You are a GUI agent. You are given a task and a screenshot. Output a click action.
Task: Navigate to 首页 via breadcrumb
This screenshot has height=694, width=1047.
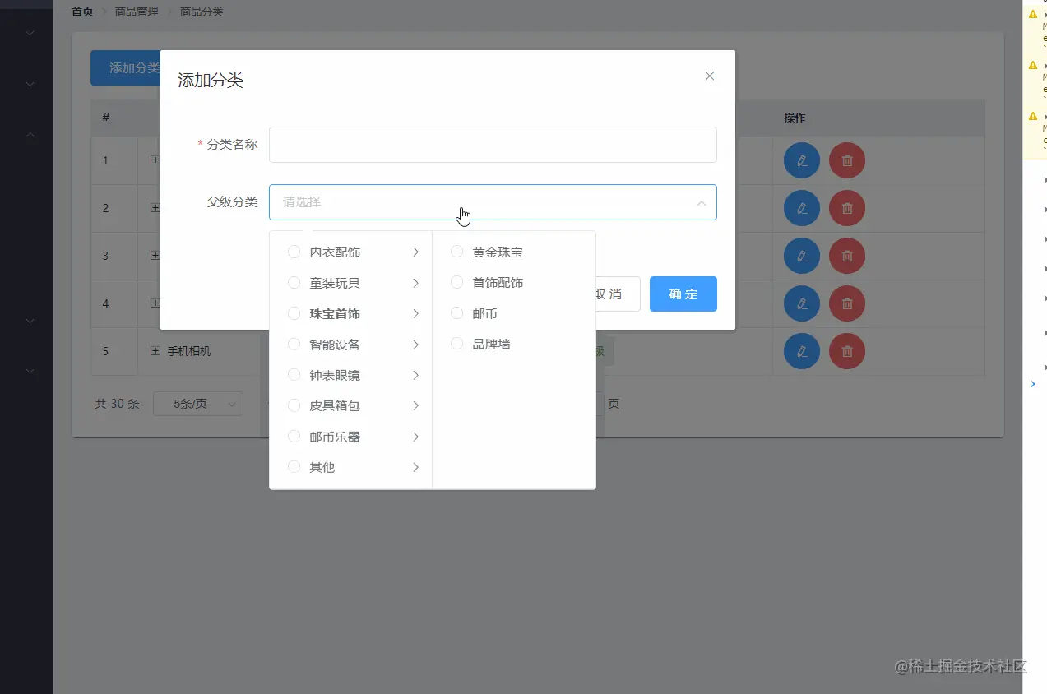(81, 11)
